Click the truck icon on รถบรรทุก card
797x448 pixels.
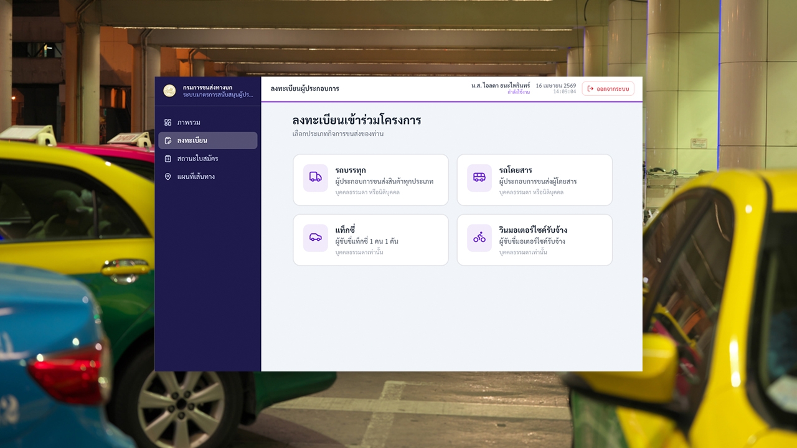click(316, 177)
